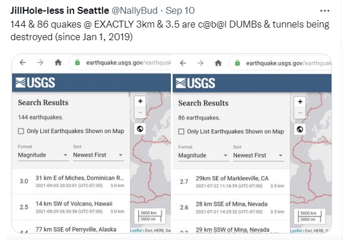Enable Only List Earthquakes checkbox, 144 results
Image resolution: width=343 pixels, height=248 pixels.
(21, 131)
